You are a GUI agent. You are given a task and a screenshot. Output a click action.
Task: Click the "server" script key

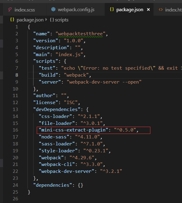pyautogui.click(x=50, y=82)
